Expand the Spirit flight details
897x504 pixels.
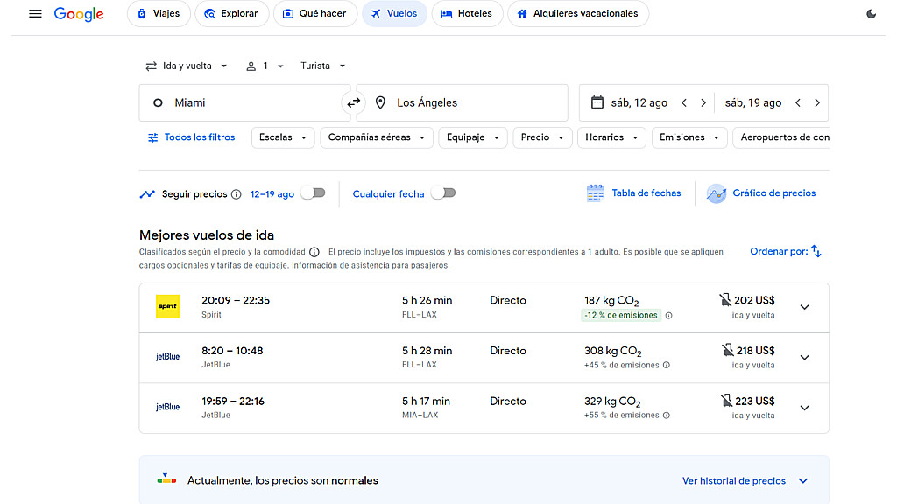(804, 307)
